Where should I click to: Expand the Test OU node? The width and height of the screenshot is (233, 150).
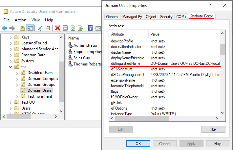tap(11, 102)
